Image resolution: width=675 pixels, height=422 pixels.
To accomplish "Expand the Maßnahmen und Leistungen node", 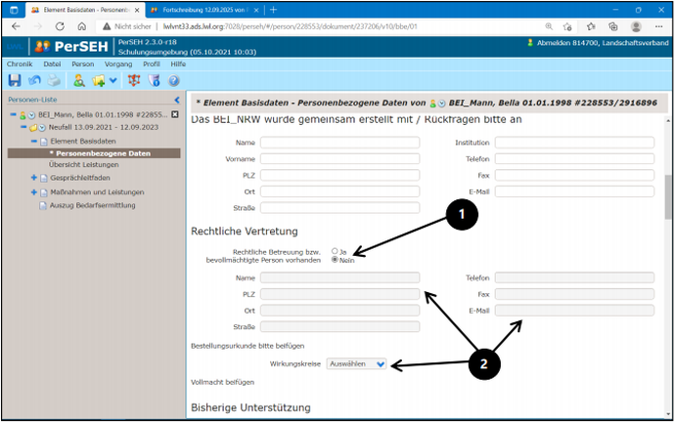I will coord(34,192).
